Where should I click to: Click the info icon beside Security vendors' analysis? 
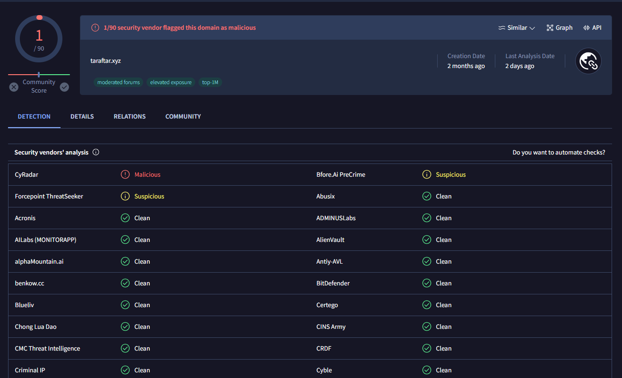(96, 152)
